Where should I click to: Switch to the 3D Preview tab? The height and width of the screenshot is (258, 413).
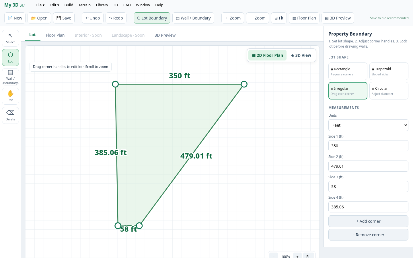pyautogui.click(x=165, y=35)
